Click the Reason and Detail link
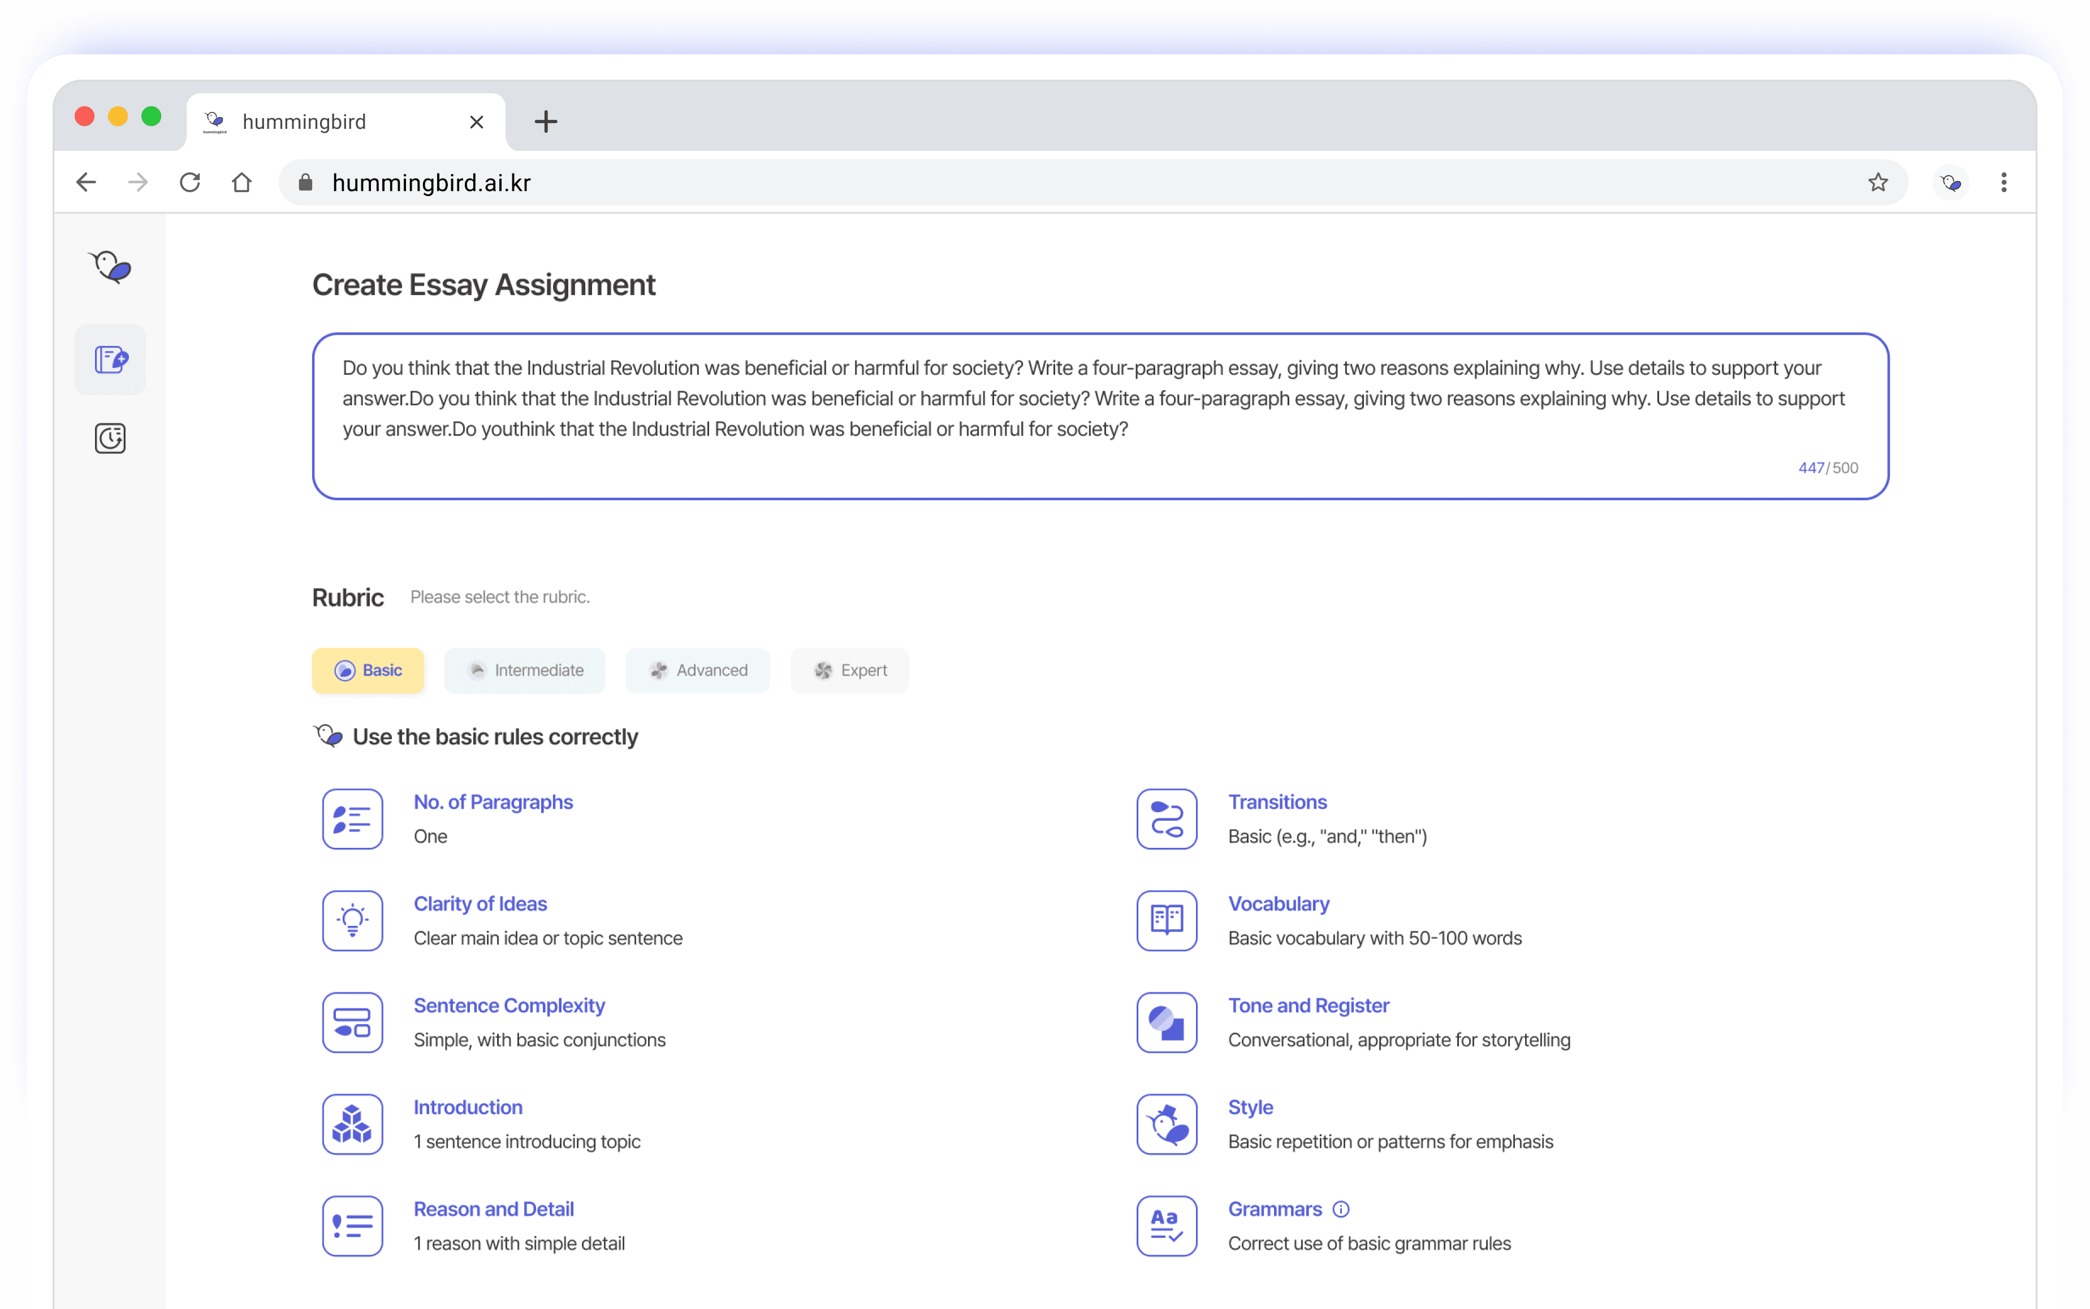The height and width of the screenshot is (1309, 2090). pyautogui.click(x=493, y=1208)
